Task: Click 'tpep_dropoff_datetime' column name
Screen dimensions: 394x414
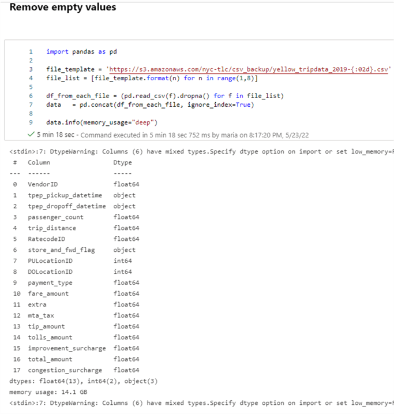Action: pos(67,206)
